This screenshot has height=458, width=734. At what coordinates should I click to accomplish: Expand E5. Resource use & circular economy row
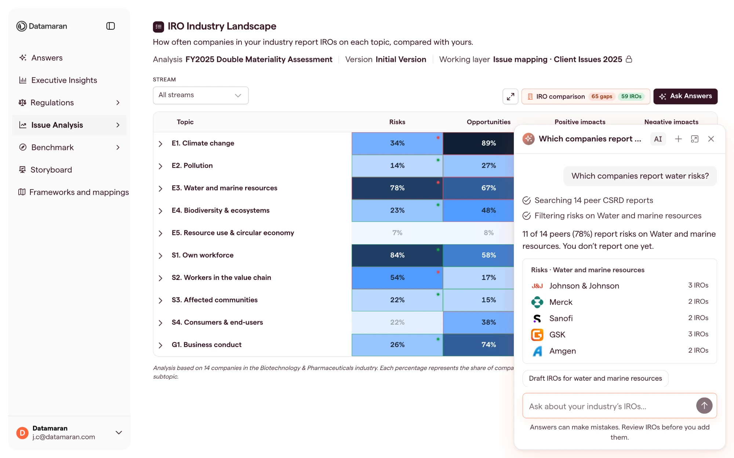tap(160, 233)
